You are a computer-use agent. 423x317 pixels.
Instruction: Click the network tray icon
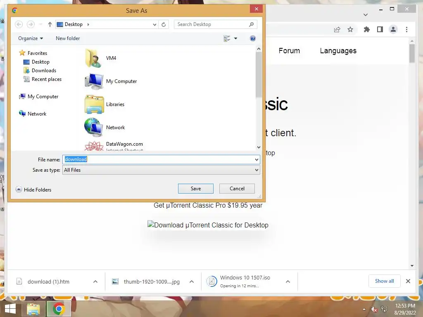384,309
